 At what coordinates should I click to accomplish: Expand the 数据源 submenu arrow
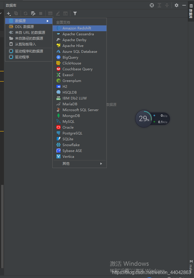click(48, 21)
